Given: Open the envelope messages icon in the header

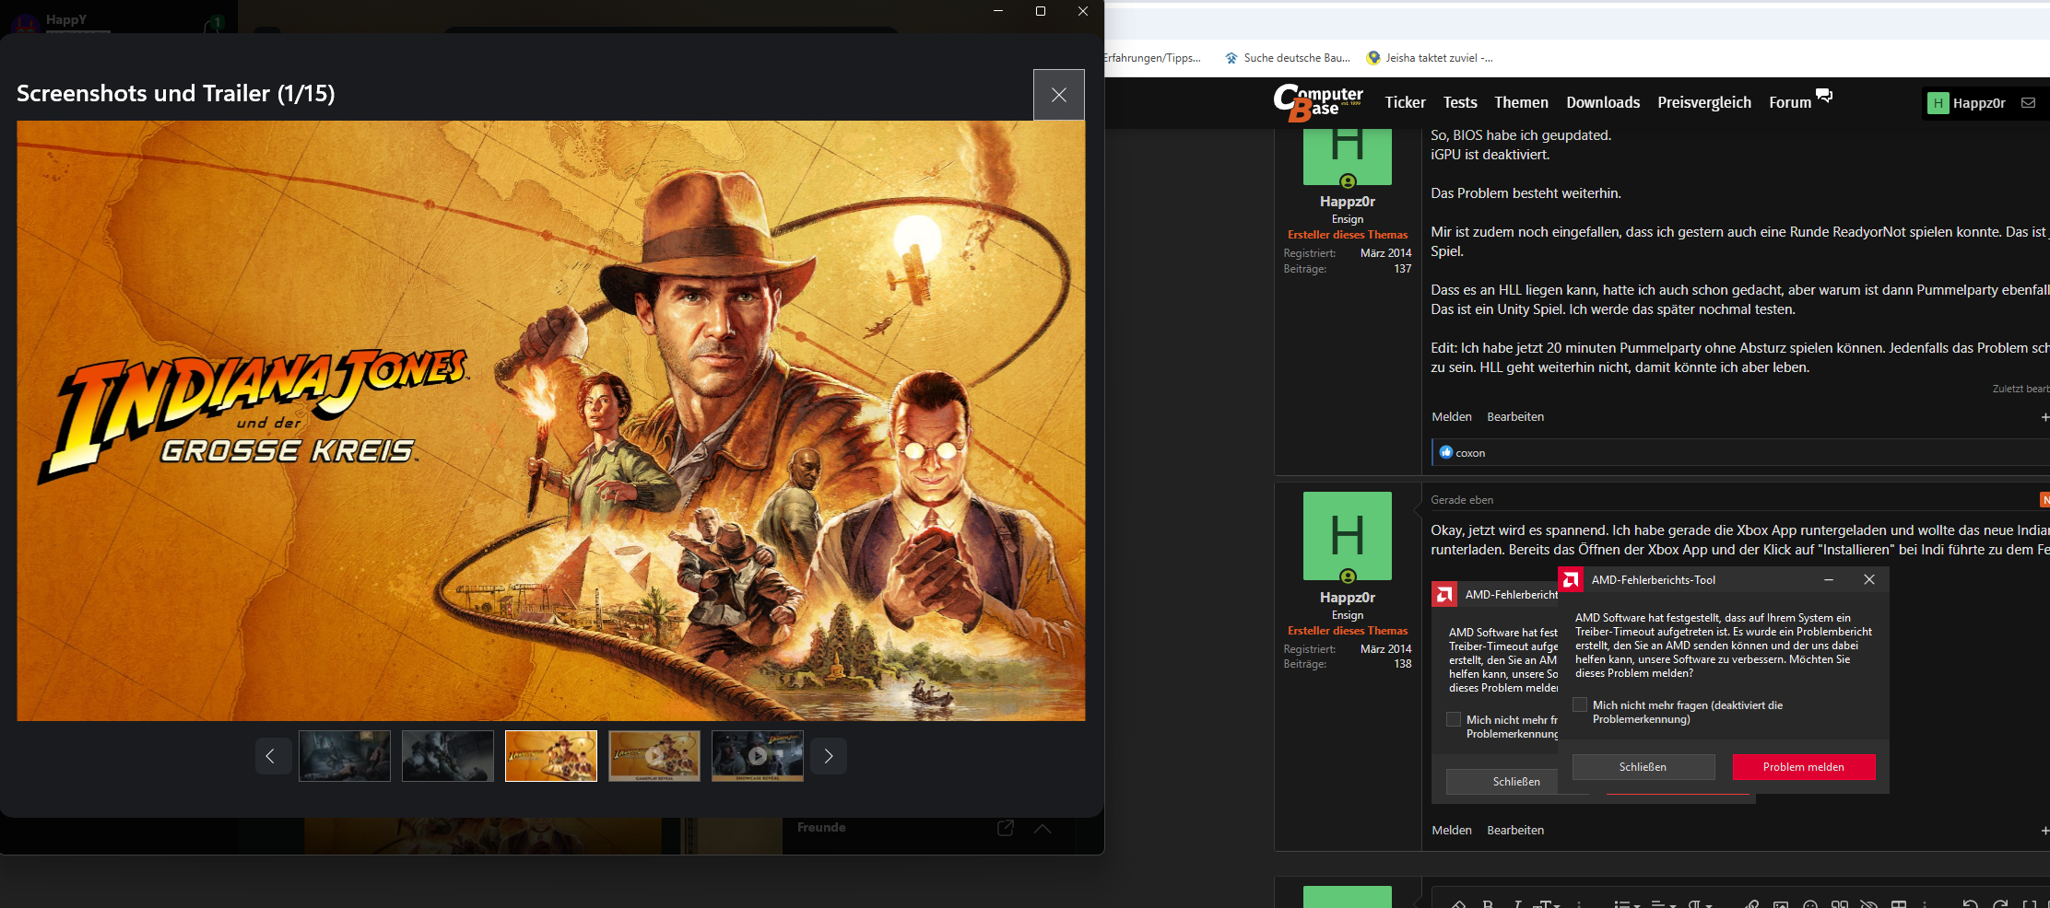Looking at the screenshot, I should click(2028, 103).
